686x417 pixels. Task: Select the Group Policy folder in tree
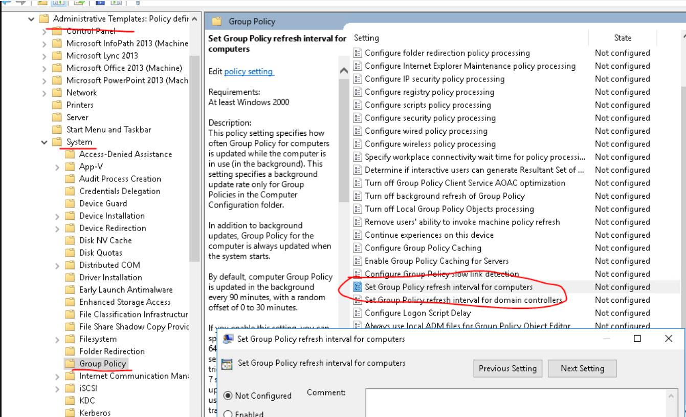click(x=102, y=364)
